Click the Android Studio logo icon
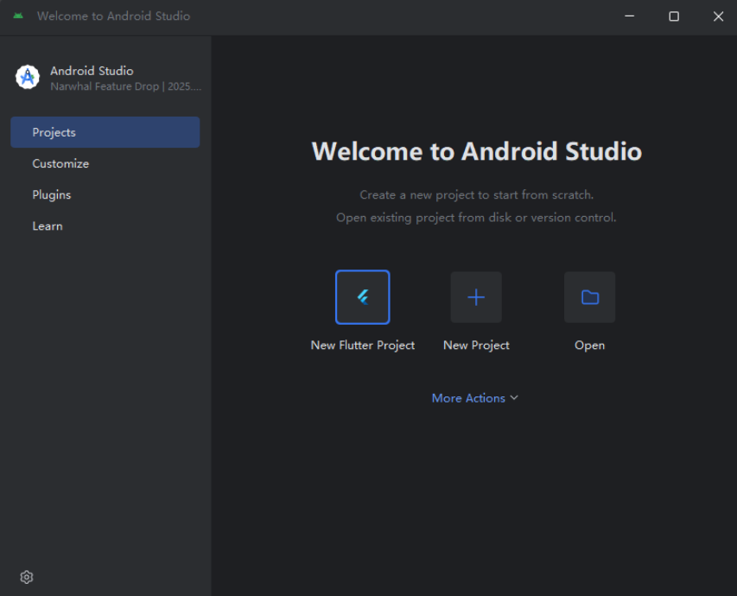This screenshot has height=596, width=737. (x=28, y=77)
